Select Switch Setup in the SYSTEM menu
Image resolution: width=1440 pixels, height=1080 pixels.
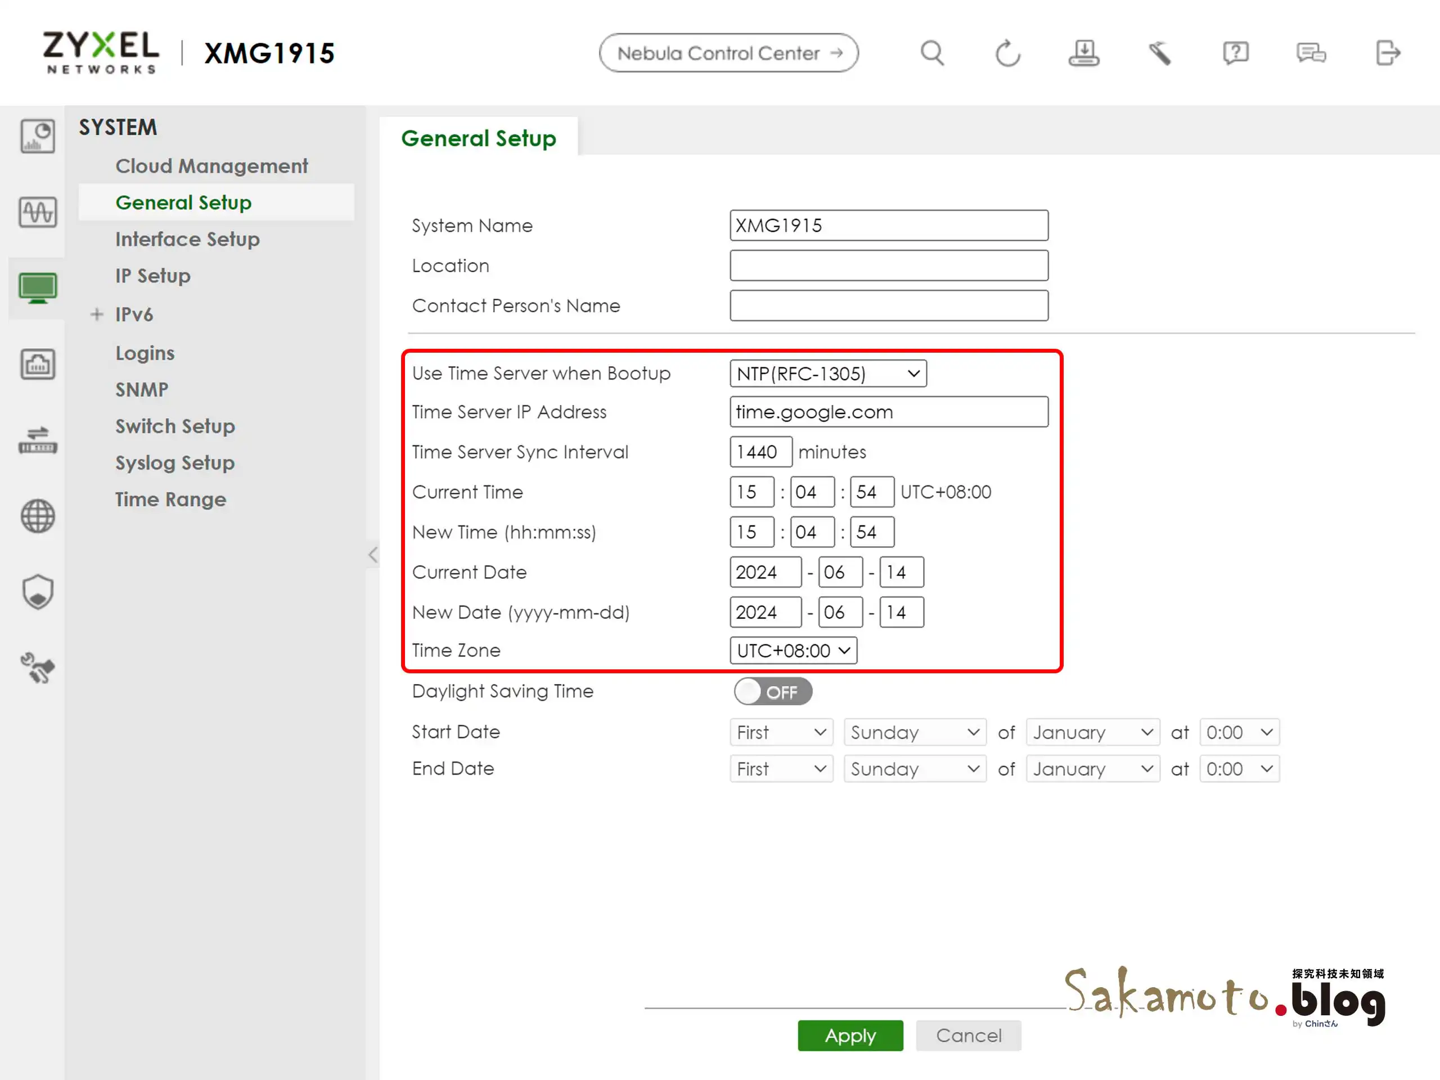pos(175,426)
